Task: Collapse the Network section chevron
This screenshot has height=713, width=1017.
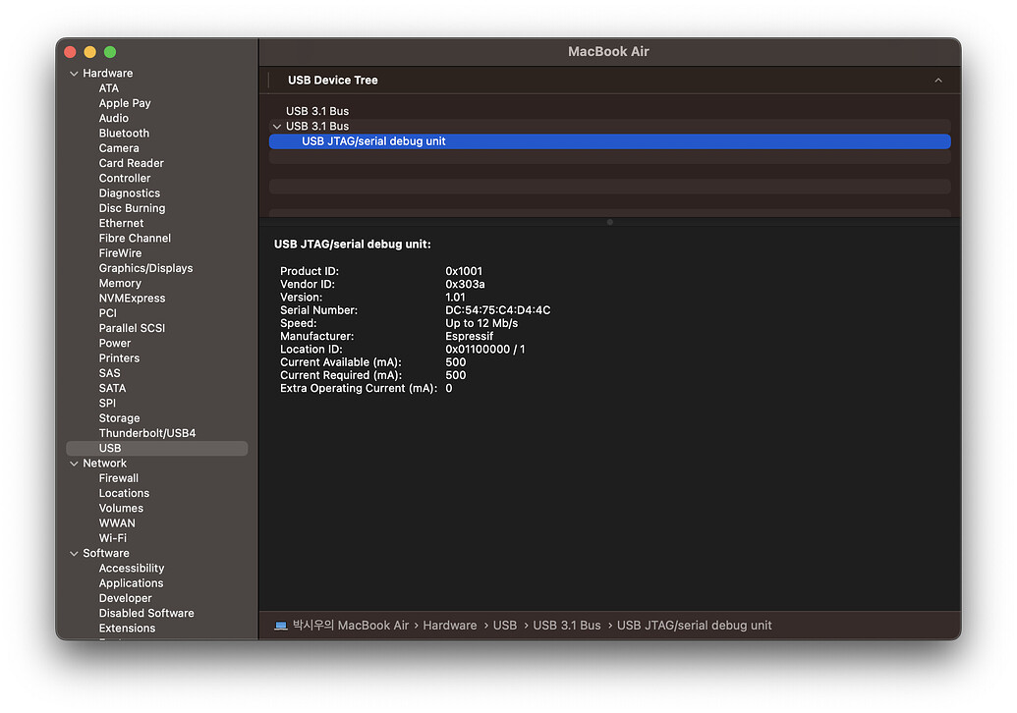Action: (x=74, y=464)
